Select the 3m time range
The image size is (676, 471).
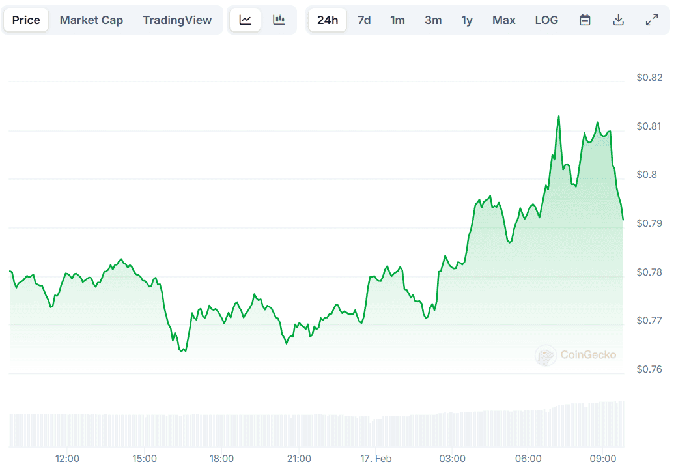pos(433,20)
